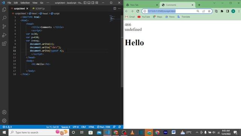Expand the hidden menus ellipsis in title bar
The height and width of the screenshot is (136, 241).
48,3
